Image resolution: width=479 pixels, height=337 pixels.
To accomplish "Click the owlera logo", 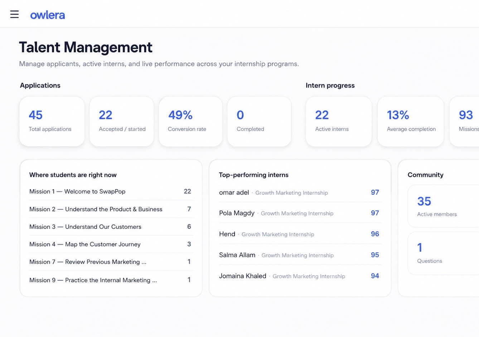I will (48, 15).
